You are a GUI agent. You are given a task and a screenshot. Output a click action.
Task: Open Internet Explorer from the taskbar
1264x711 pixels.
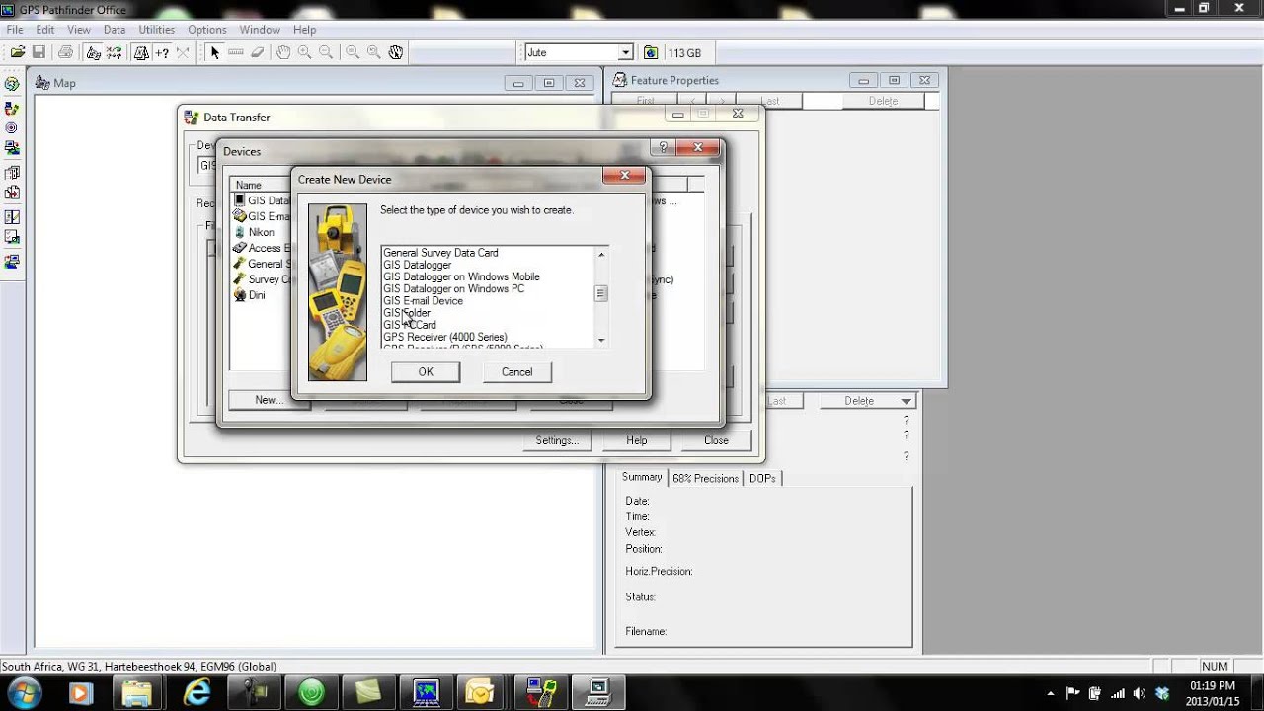(197, 692)
